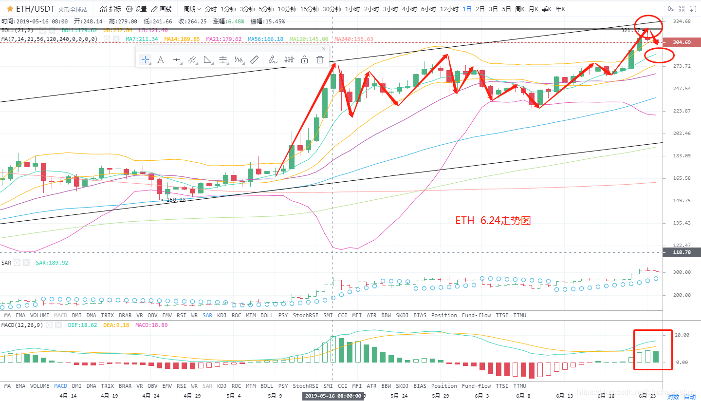Toggle the 自动 auto scale option
The width and height of the screenshot is (701, 401).
click(x=690, y=397)
